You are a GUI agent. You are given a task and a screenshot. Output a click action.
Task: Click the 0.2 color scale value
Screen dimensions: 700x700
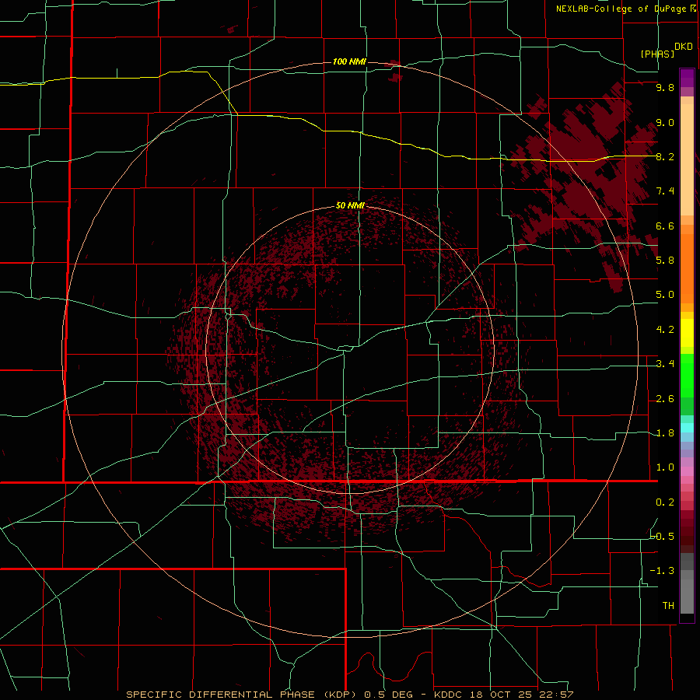tap(665, 502)
